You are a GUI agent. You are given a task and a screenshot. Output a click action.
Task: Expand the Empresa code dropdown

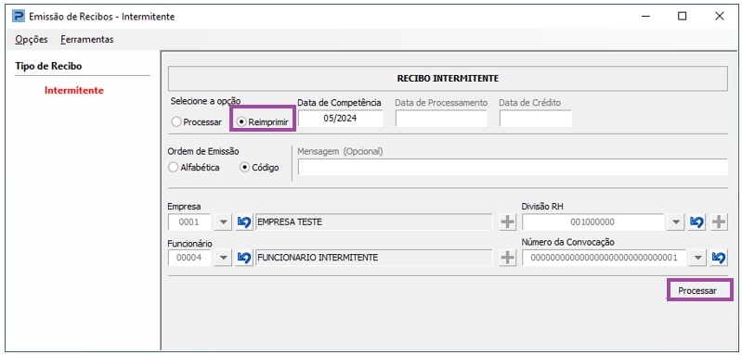pyautogui.click(x=224, y=222)
